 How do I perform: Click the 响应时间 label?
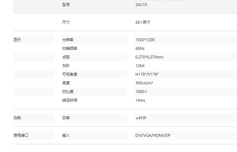click(70, 100)
